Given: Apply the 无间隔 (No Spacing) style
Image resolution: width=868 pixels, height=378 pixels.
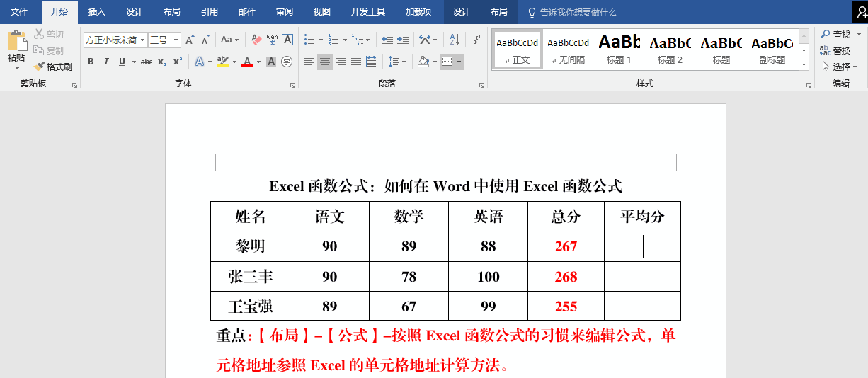Looking at the screenshot, I should [568, 49].
